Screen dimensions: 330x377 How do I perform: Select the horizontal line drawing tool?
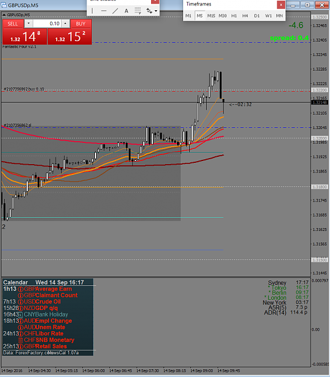tap(103, 11)
